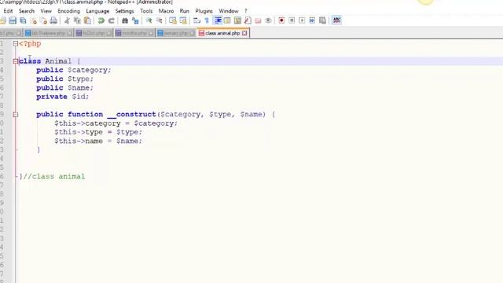The width and height of the screenshot is (503, 283).
Task: Open the Plugins menu
Action: click(204, 11)
